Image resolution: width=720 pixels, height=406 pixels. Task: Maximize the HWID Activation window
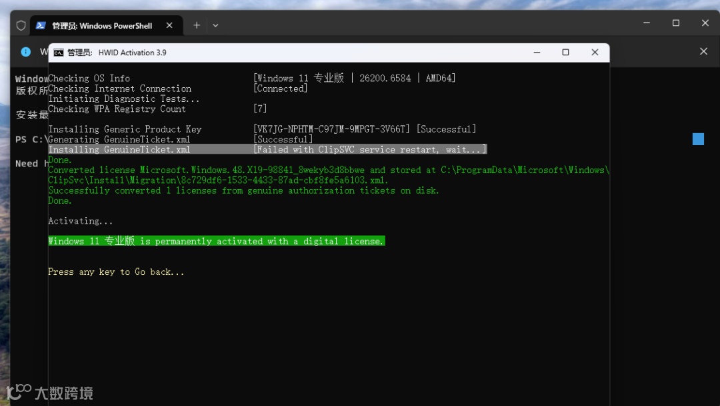point(566,52)
